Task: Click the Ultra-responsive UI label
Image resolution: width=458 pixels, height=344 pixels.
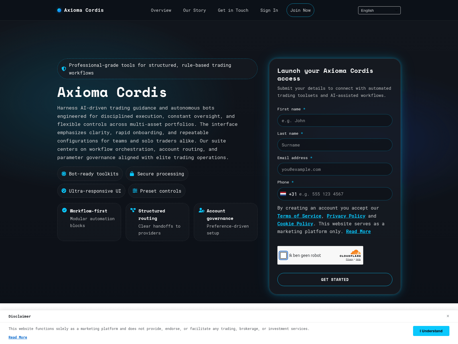Action: [x=95, y=191]
